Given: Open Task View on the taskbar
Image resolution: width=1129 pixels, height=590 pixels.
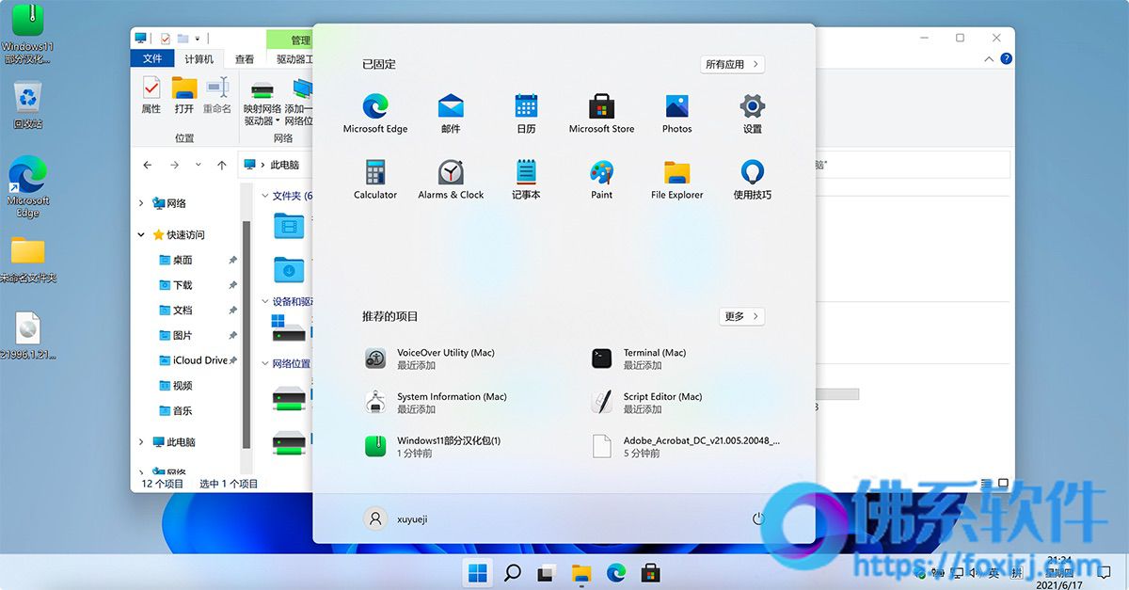Looking at the screenshot, I should click(547, 572).
